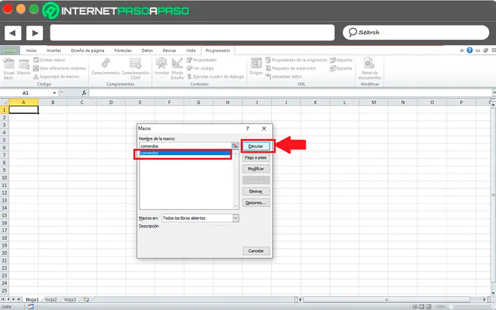This screenshot has height=310, width=496.
Task: Click the Eliminar button
Action: coord(256,192)
